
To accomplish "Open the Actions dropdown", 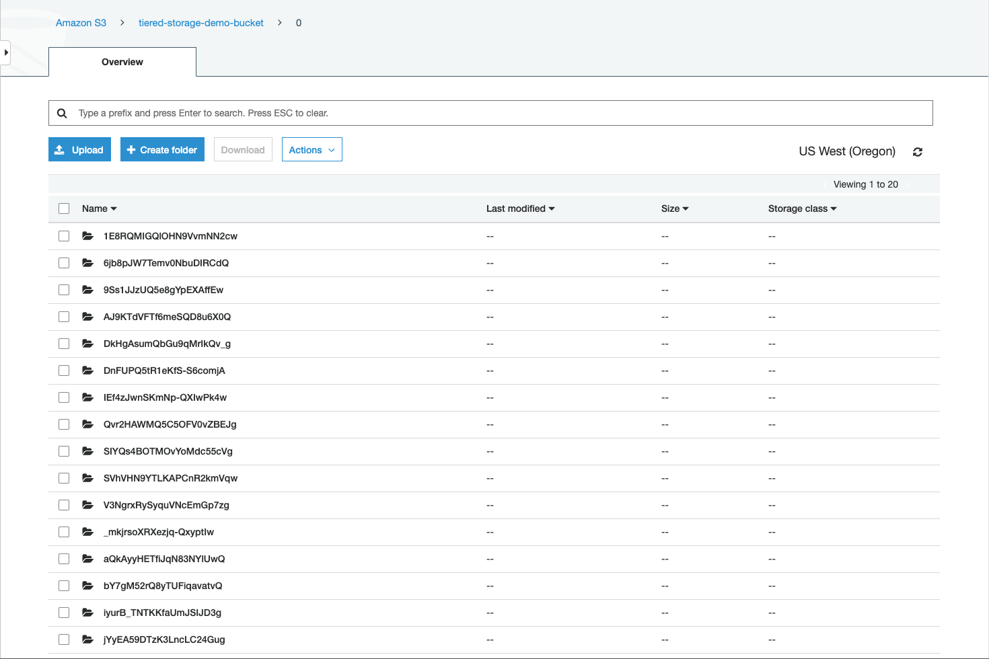I will 312,149.
